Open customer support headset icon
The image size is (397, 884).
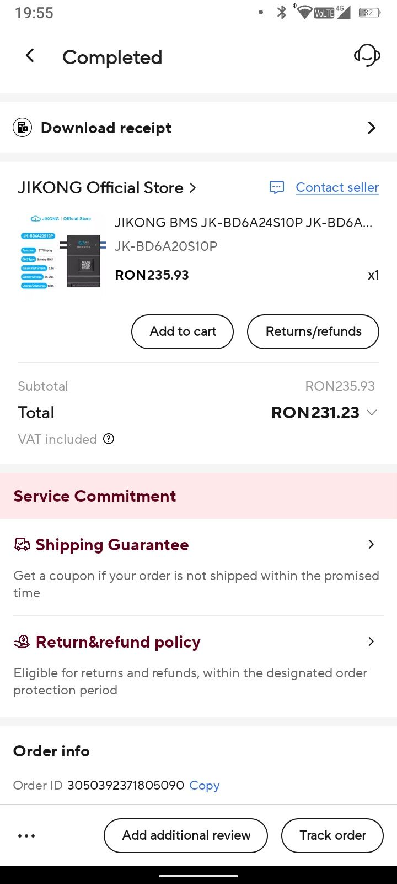click(x=367, y=55)
